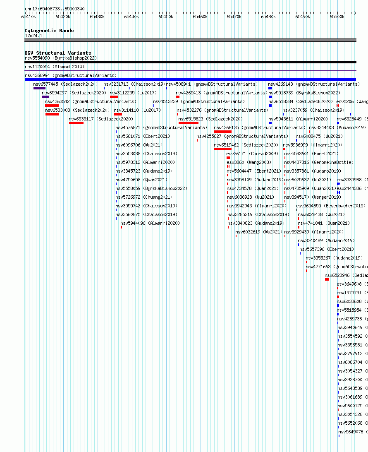Open the nsv3231713 (Chaisson2019) entry
The height and width of the screenshot is (452, 368).
(134, 84)
